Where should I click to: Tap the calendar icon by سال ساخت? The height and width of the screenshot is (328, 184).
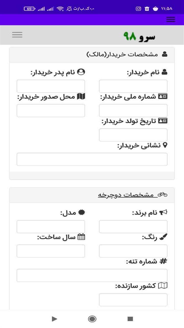[x=81, y=237]
